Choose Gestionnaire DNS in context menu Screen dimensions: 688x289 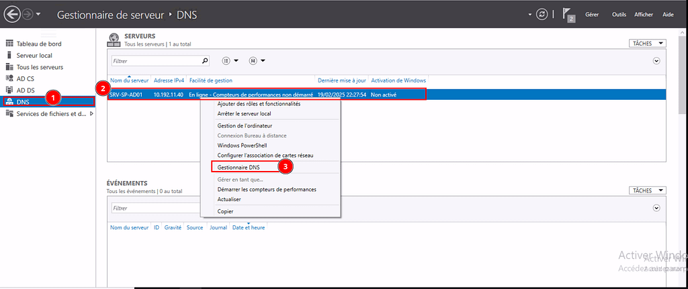(x=239, y=167)
